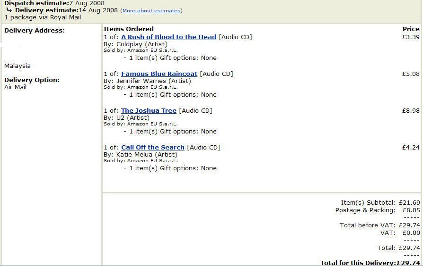Open the Call Off the Search link
The height and width of the screenshot is (266, 423).
pos(152,147)
